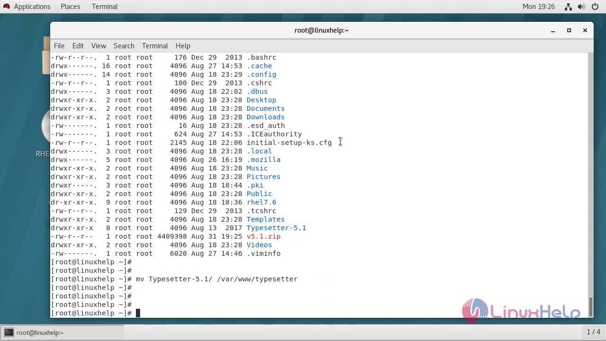606x341 pixels.
Task: Open the Search menu
Action: (124, 46)
